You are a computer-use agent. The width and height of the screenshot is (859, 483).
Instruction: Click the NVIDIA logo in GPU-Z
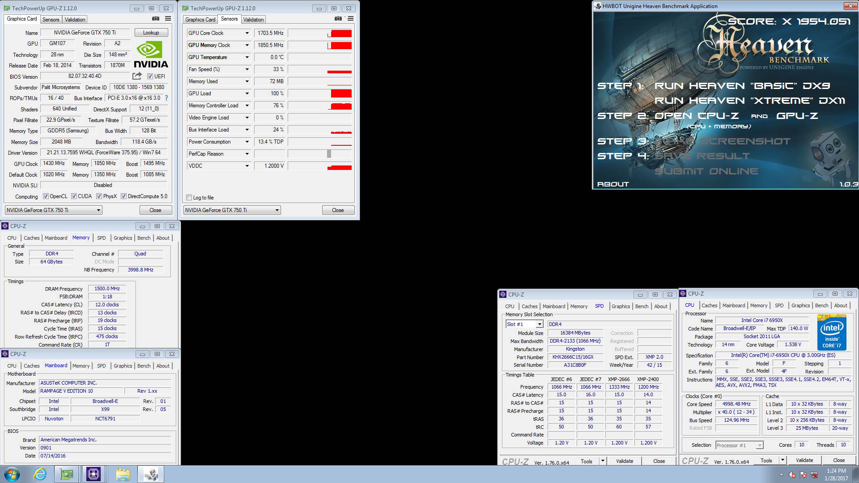[x=151, y=55]
